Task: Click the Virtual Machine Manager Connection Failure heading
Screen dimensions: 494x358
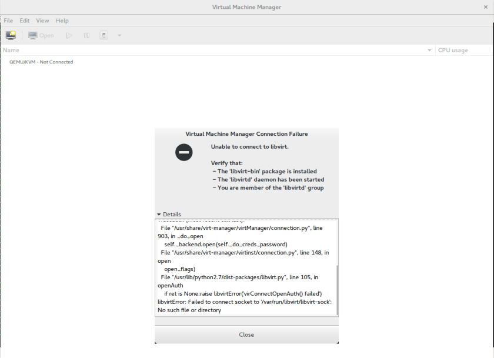Action: pos(246,134)
